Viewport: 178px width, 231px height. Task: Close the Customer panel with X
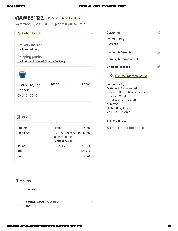pyautogui.click(x=159, y=33)
